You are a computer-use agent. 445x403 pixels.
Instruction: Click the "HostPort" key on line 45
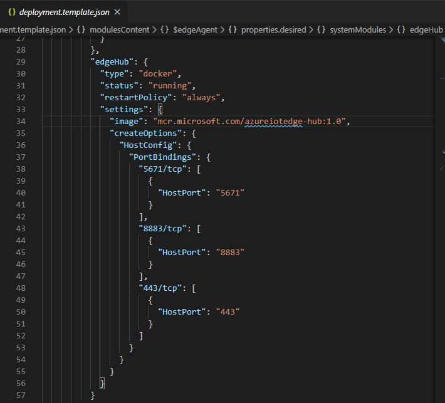182,253
